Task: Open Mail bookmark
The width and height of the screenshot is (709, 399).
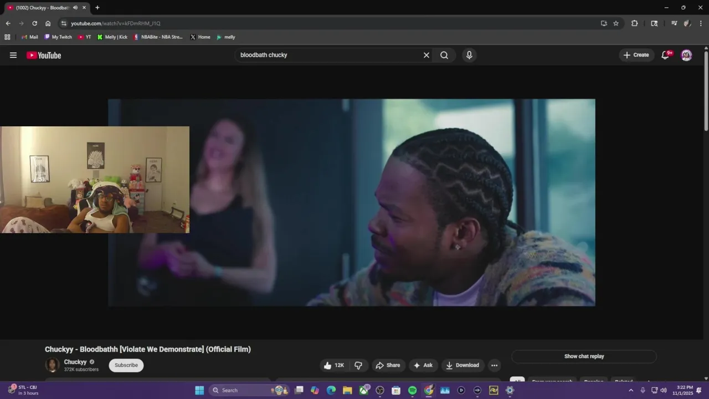Action: (x=30, y=37)
